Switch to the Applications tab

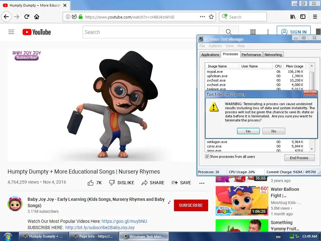coord(210,55)
